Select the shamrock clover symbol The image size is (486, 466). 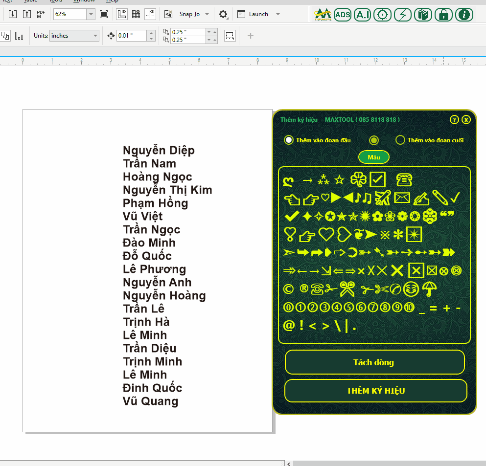click(358, 179)
